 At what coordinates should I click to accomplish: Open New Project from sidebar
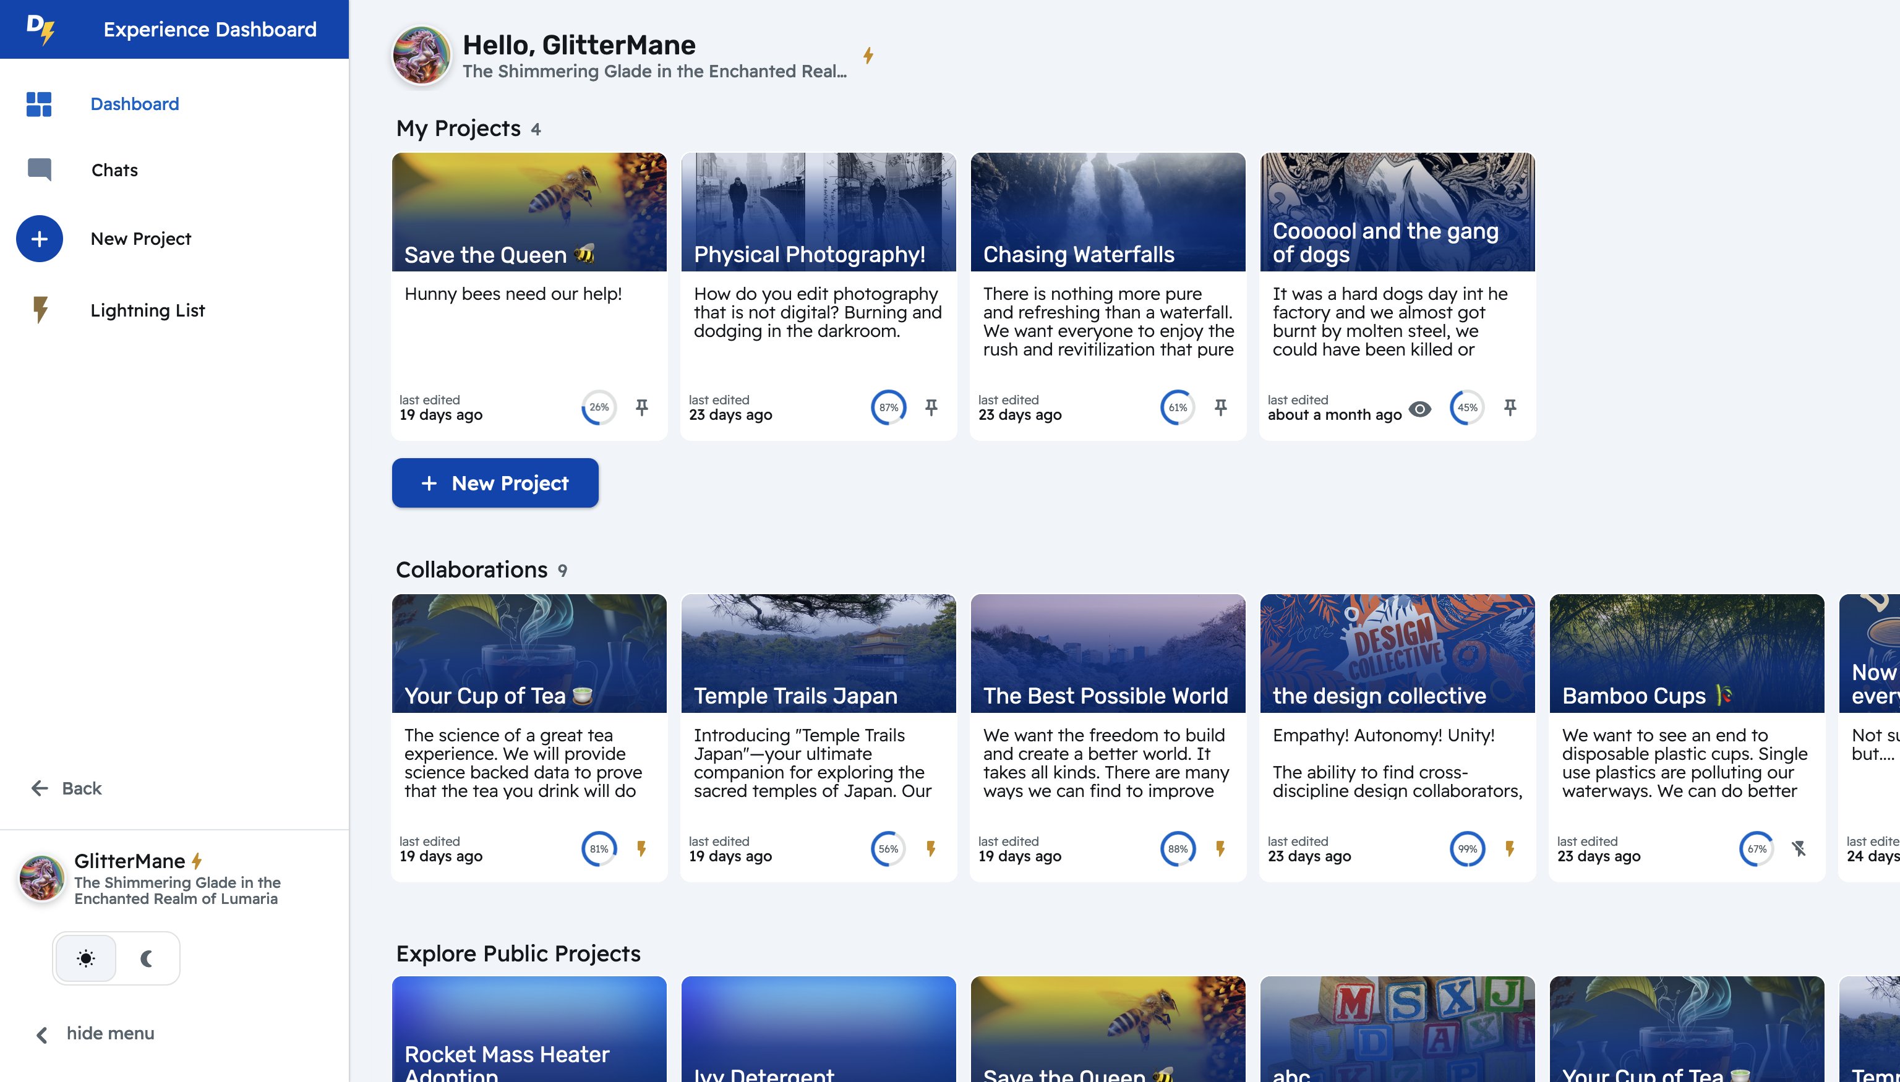[x=141, y=237]
